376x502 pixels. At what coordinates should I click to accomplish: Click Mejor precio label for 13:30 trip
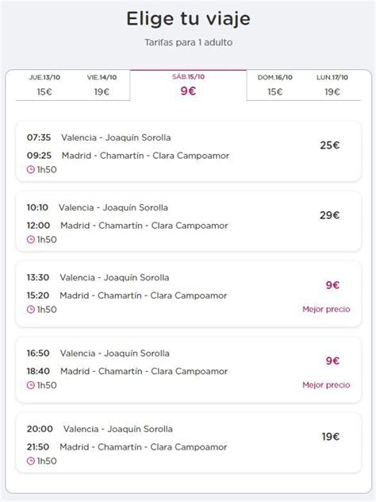tap(326, 309)
